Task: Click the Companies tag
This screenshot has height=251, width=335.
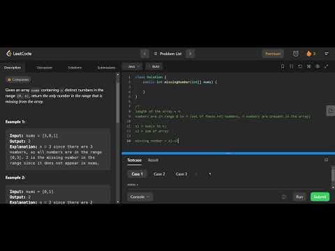Action: [18, 79]
